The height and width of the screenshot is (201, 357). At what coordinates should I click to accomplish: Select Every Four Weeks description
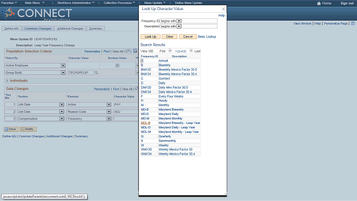(171, 97)
